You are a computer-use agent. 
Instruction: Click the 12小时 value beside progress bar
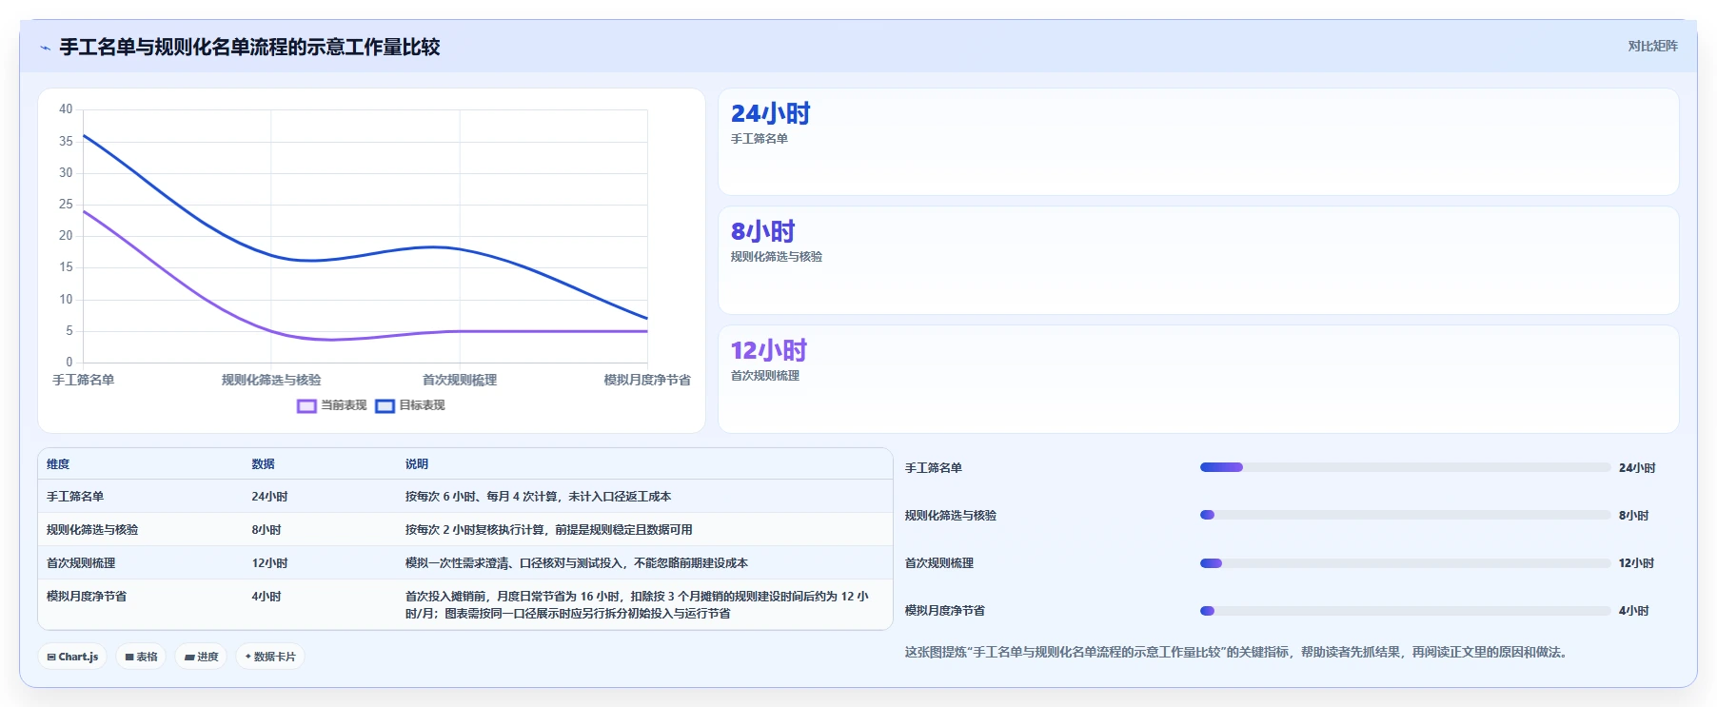coord(1636,563)
